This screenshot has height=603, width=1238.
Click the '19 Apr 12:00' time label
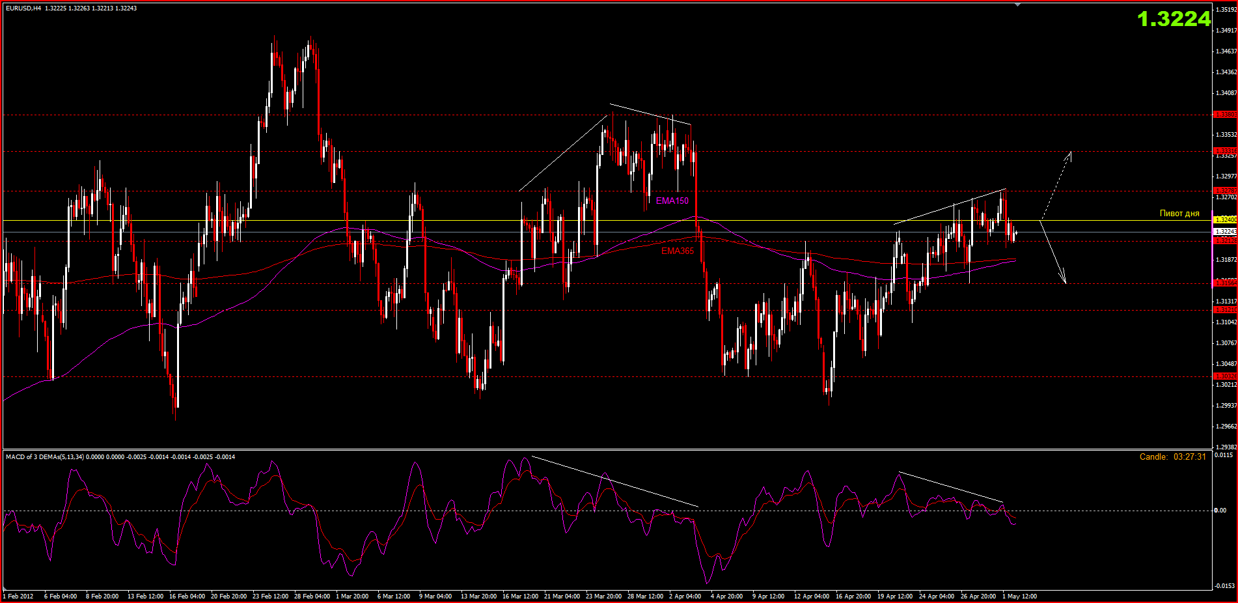[x=895, y=596]
